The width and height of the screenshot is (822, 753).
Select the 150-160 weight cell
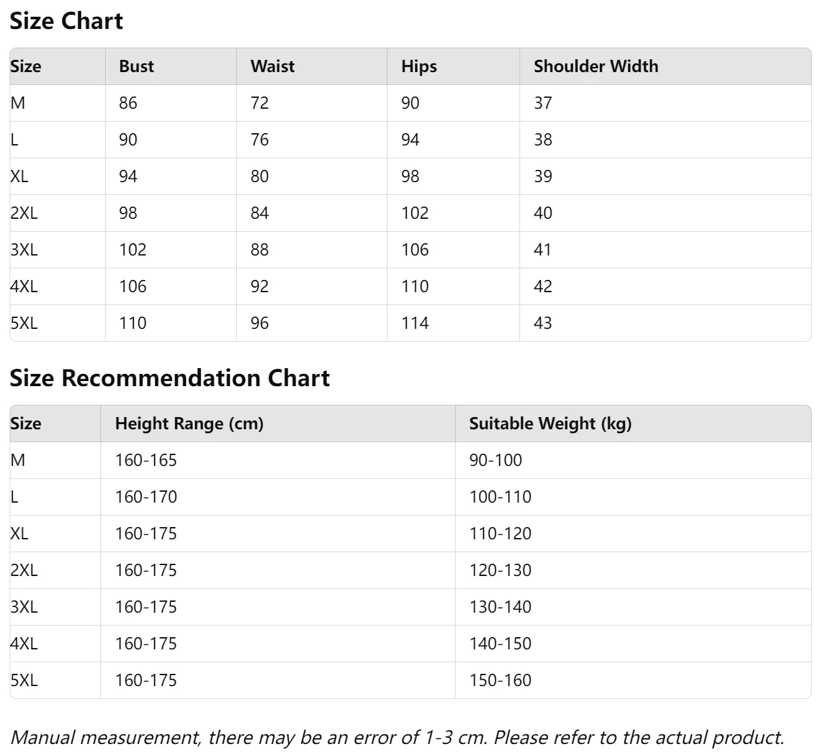click(500, 680)
